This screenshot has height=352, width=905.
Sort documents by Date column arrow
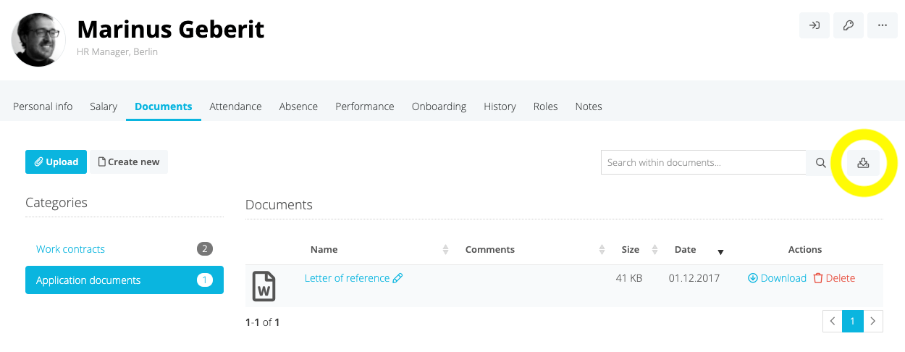point(720,251)
